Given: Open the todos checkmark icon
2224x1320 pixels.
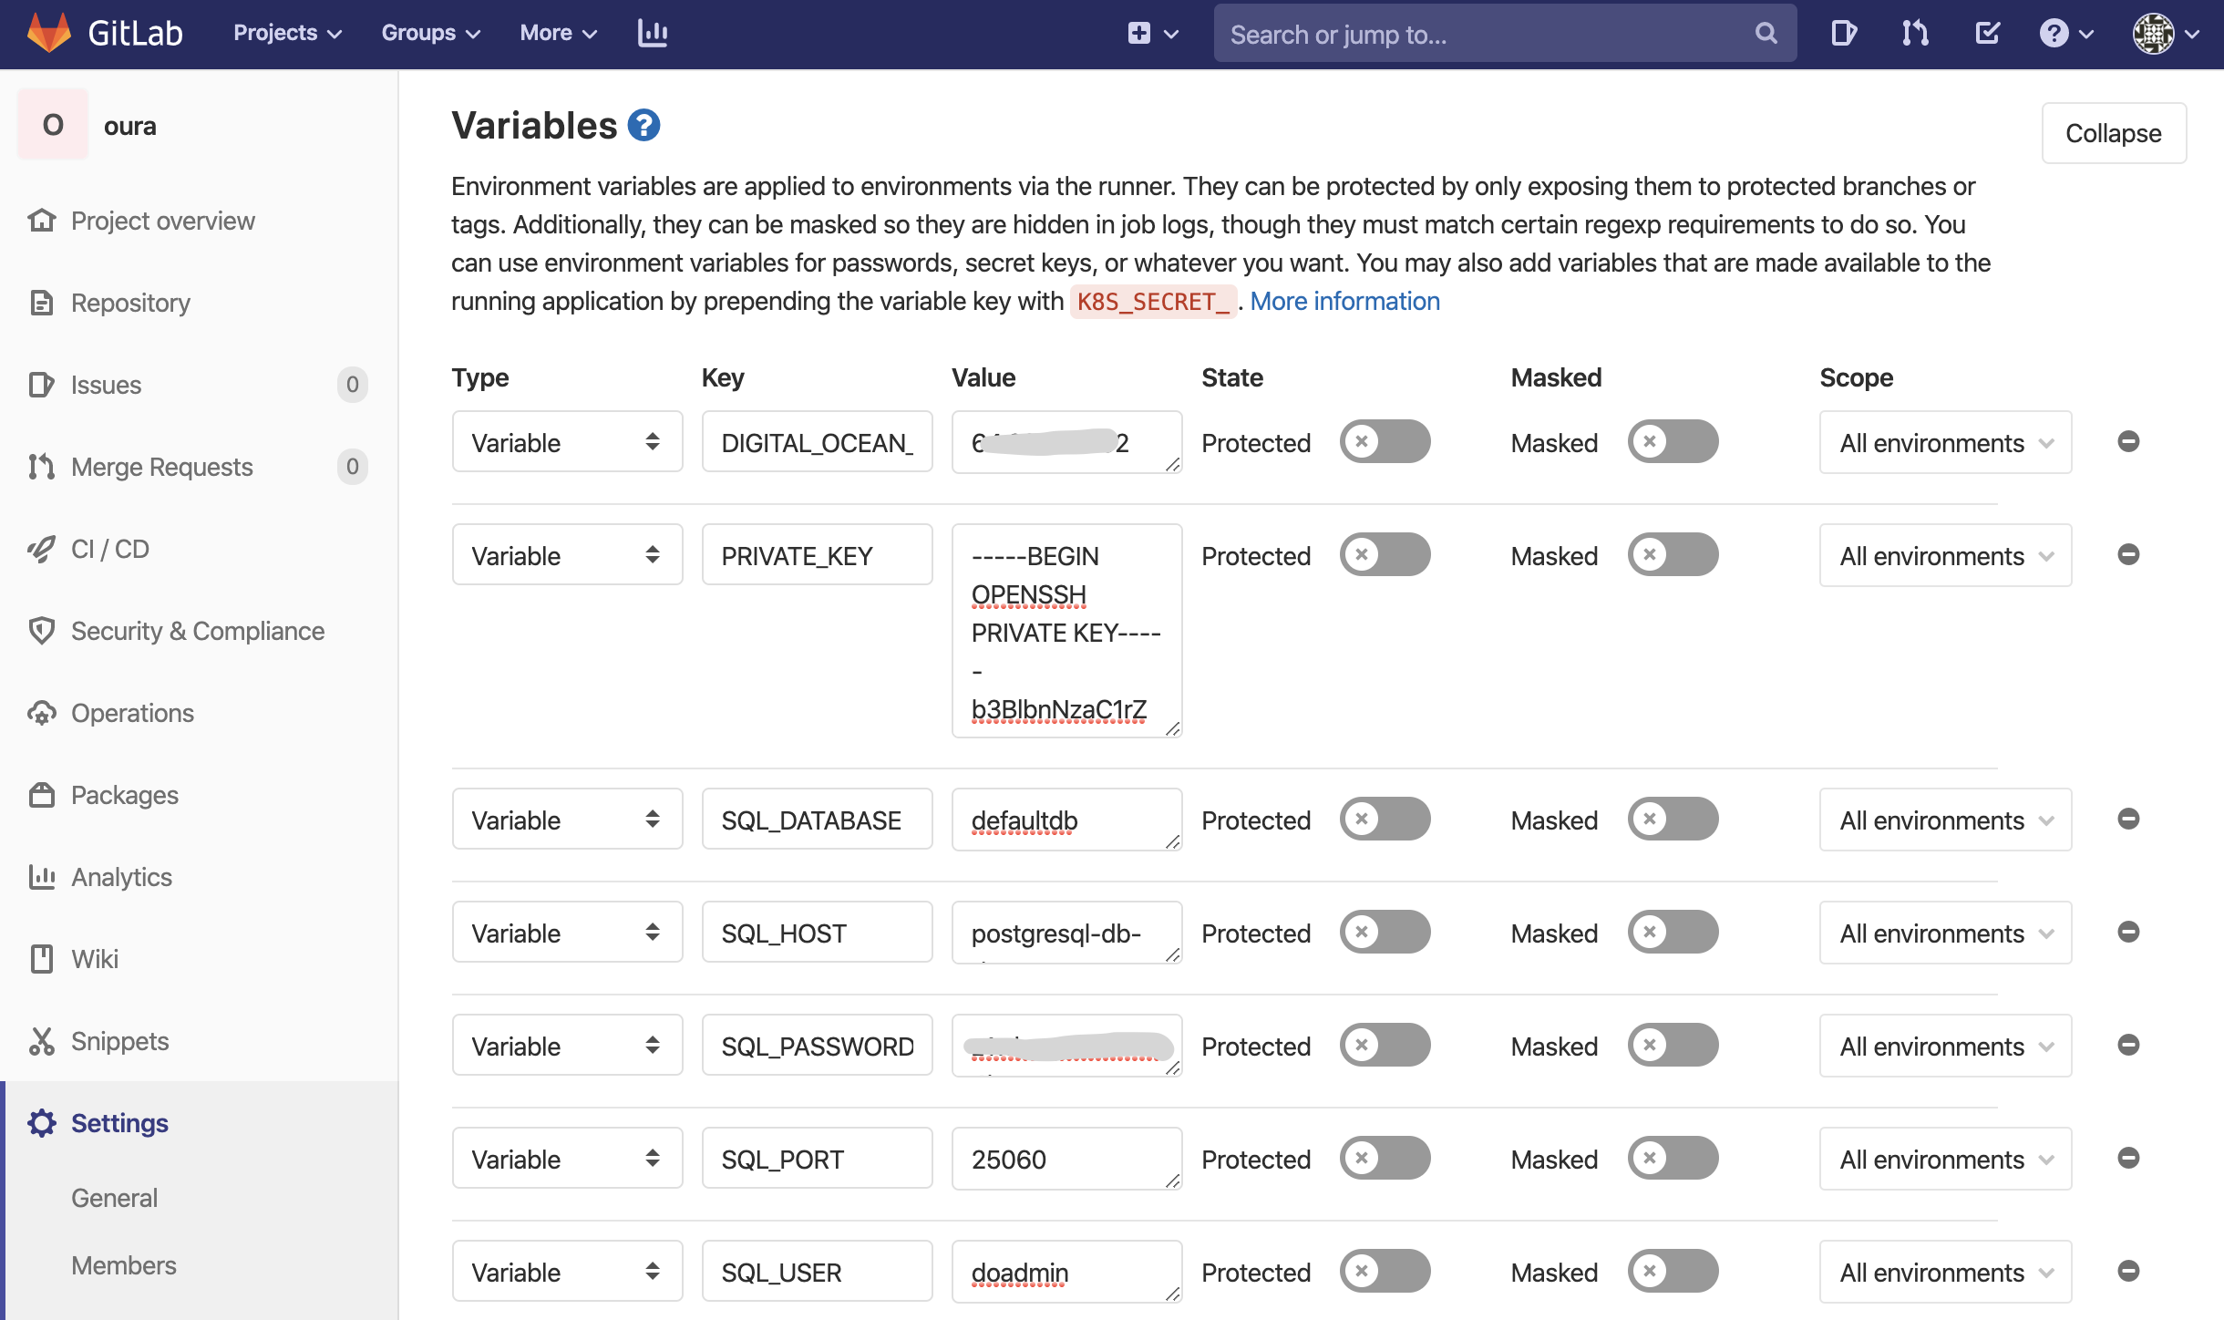Looking at the screenshot, I should coord(1987,33).
